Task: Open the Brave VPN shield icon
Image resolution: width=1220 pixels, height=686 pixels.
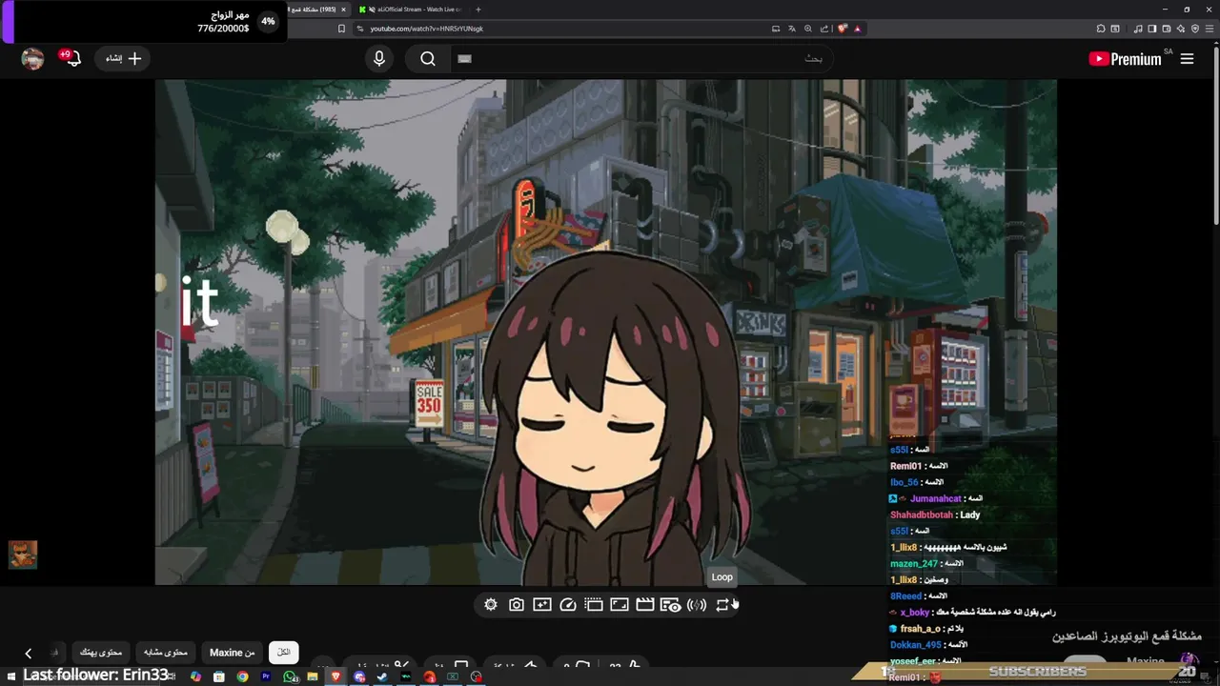Action: [1195, 29]
